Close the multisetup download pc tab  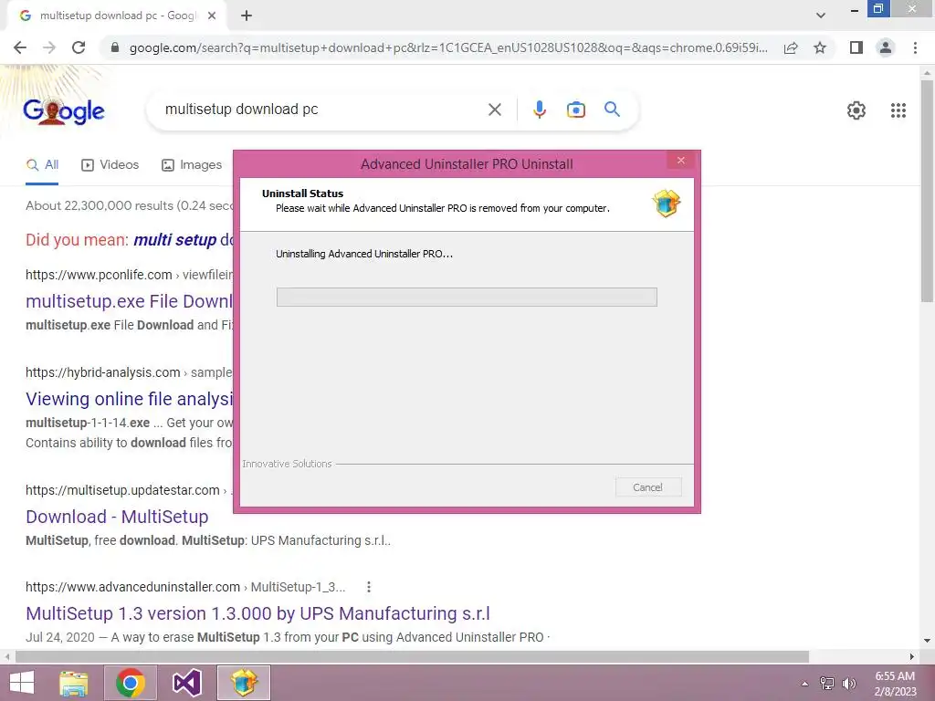click(212, 16)
